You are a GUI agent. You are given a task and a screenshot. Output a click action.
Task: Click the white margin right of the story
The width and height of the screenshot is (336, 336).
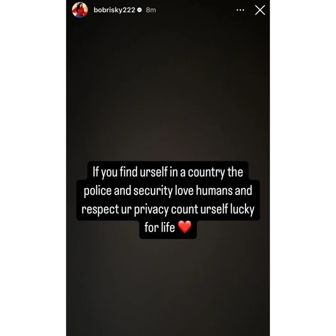pos(303,168)
